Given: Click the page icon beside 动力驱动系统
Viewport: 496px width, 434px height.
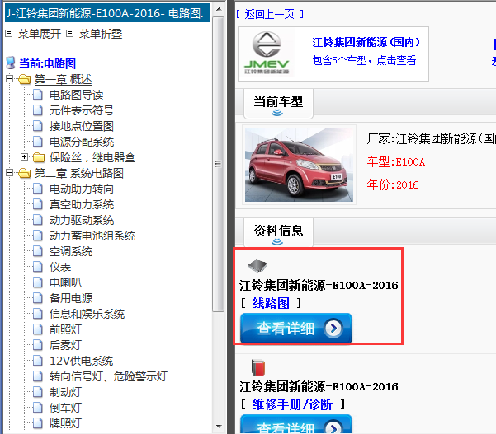Looking at the screenshot, I should pyautogui.click(x=38, y=220).
